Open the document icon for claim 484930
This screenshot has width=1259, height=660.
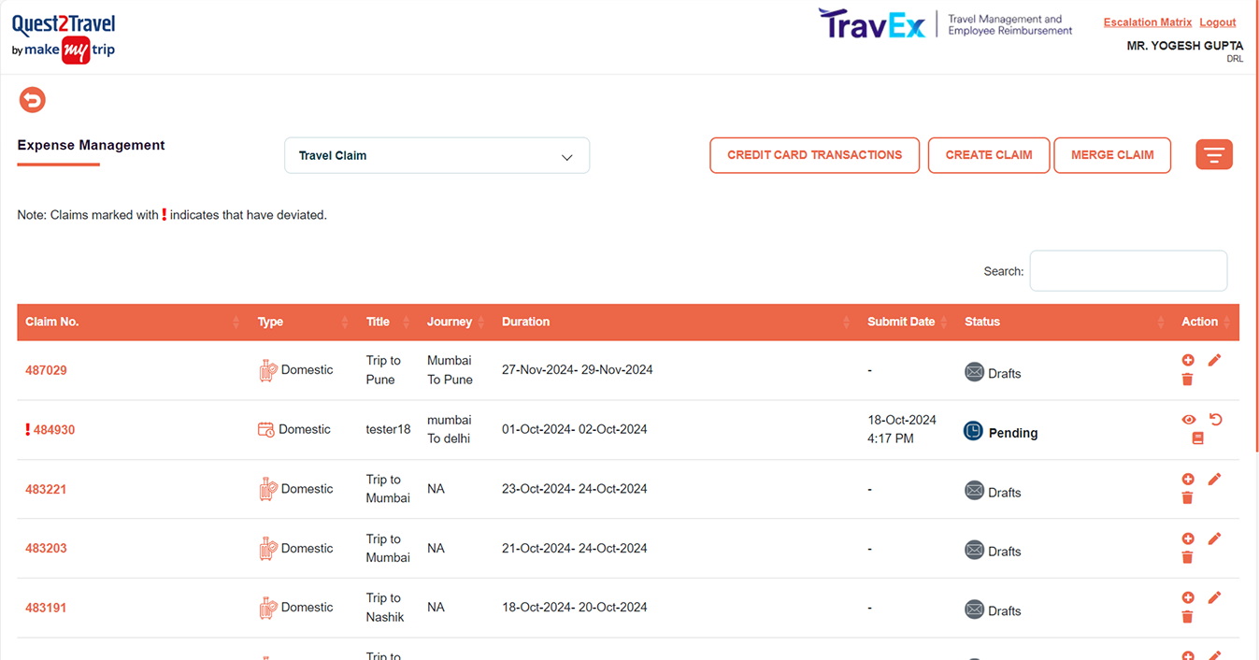(1197, 438)
